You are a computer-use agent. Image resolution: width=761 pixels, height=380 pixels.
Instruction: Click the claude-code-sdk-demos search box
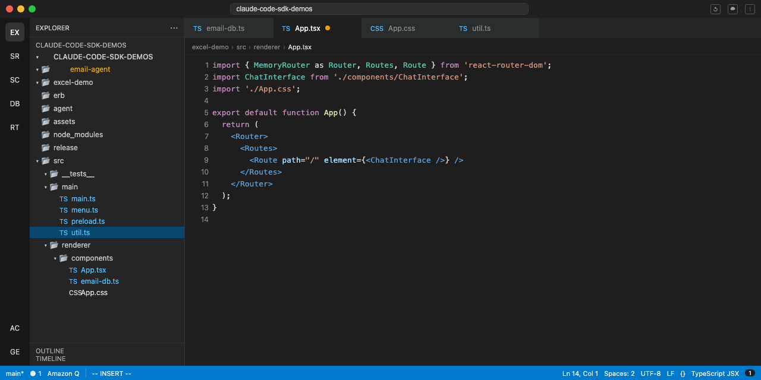click(379, 9)
